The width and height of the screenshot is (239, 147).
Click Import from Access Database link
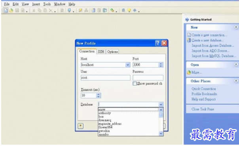coord(213,46)
